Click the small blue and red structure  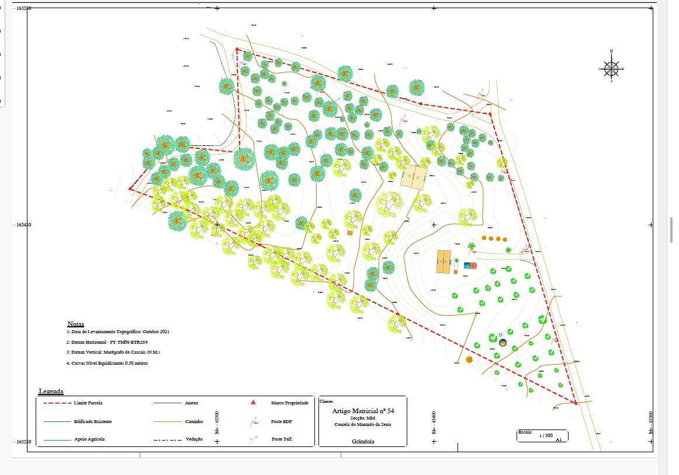click(470, 266)
